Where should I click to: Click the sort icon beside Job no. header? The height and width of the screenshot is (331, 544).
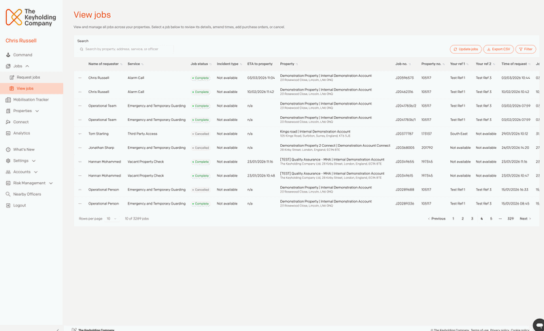pos(410,64)
